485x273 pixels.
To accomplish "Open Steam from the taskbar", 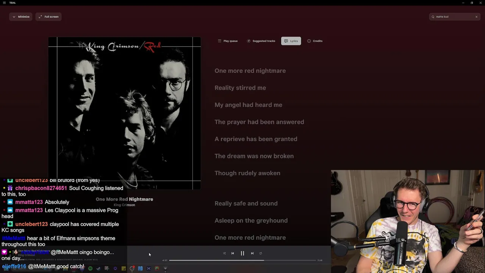I will pyautogui.click(x=99, y=268).
